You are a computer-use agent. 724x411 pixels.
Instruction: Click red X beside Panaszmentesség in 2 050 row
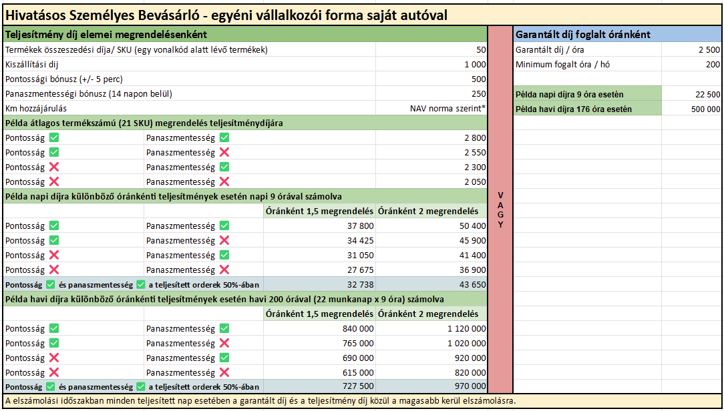[224, 181]
